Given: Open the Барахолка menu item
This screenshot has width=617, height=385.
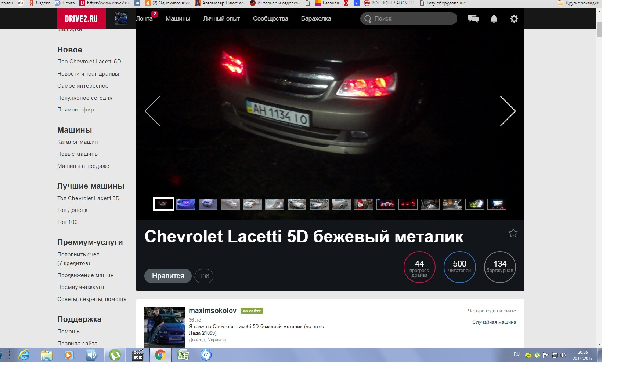Looking at the screenshot, I should coord(316,18).
